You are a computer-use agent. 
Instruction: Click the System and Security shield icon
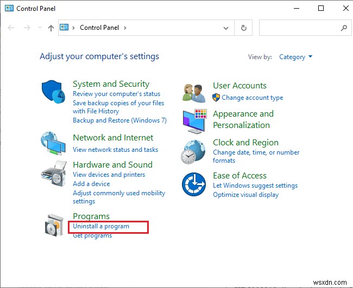53,91
